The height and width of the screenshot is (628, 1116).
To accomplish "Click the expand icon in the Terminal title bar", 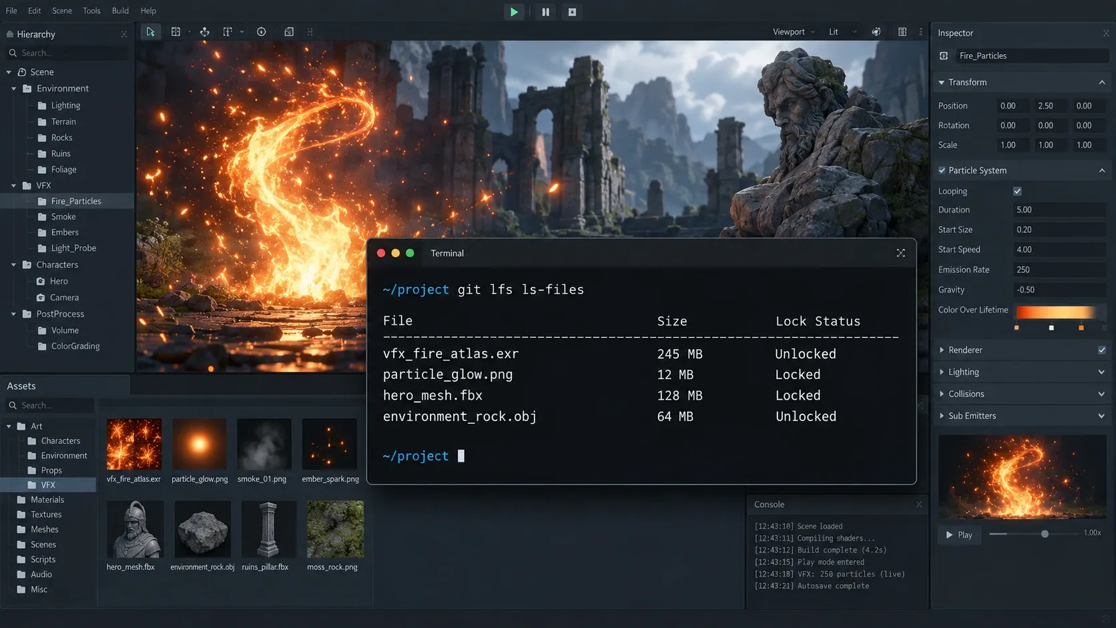I will coord(901,253).
